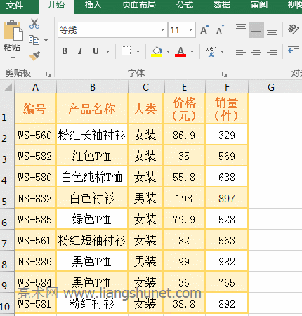Select column F header
Viewport: 302px width, 316px height.
pos(227,87)
